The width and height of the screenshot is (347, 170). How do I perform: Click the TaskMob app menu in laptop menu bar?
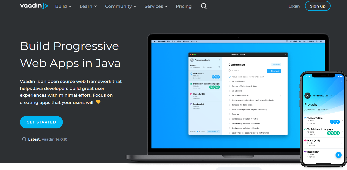coord(161,41)
